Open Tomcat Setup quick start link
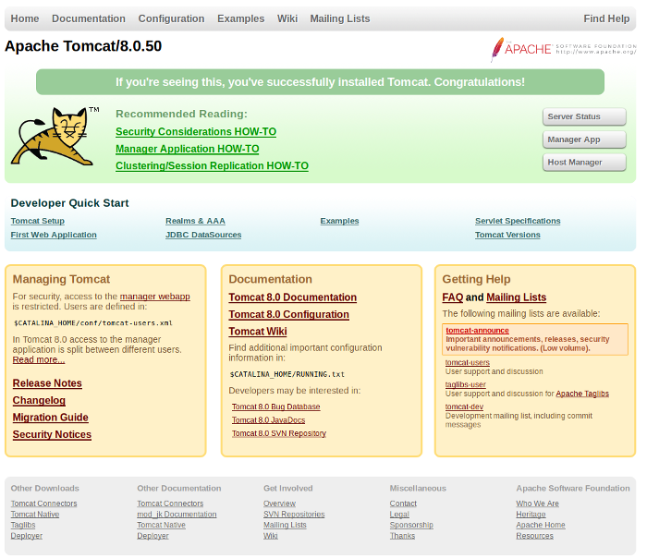647x558 pixels. coord(38,221)
